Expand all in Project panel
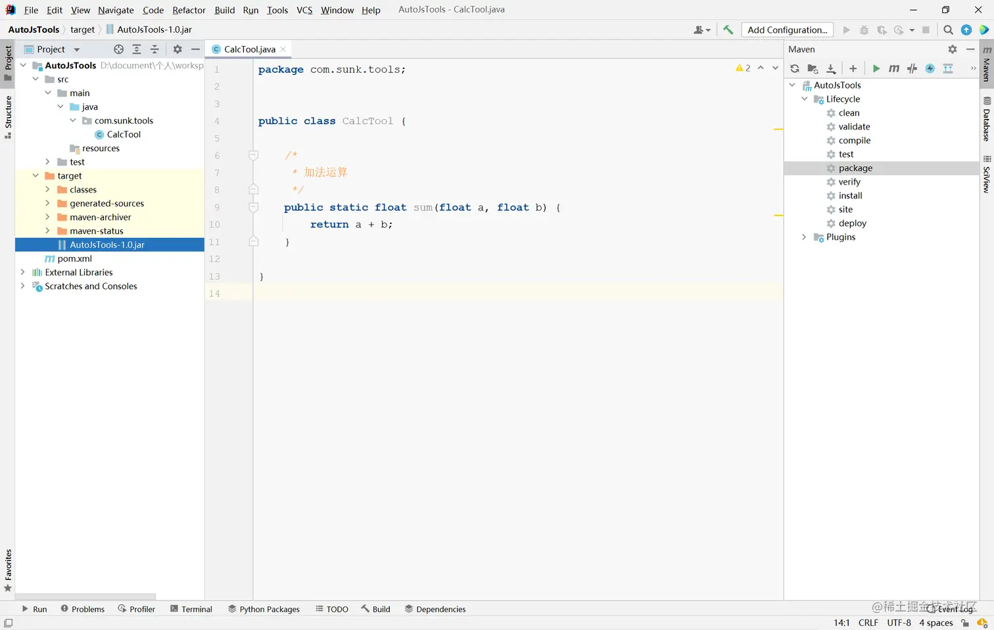994x630 pixels. click(136, 49)
